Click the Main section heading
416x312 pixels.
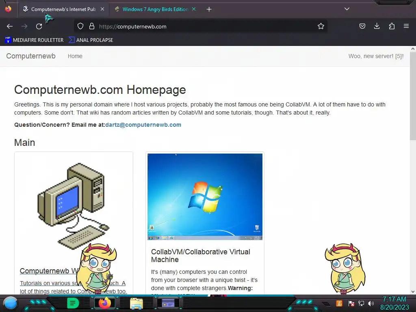pyautogui.click(x=24, y=143)
